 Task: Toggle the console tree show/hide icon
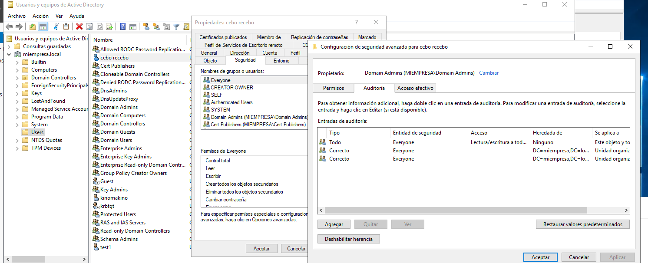tap(43, 26)
